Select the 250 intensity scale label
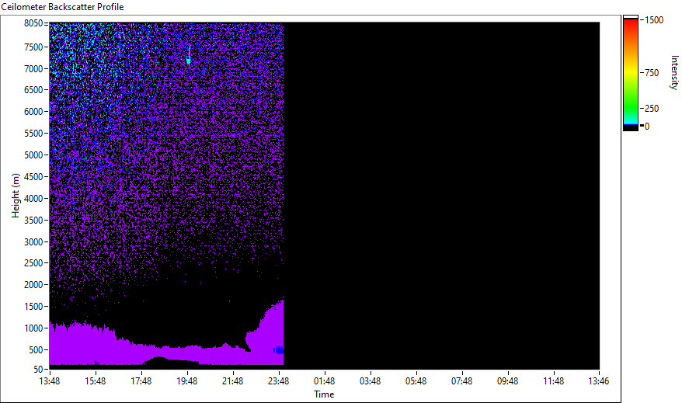 click(652, 109)
